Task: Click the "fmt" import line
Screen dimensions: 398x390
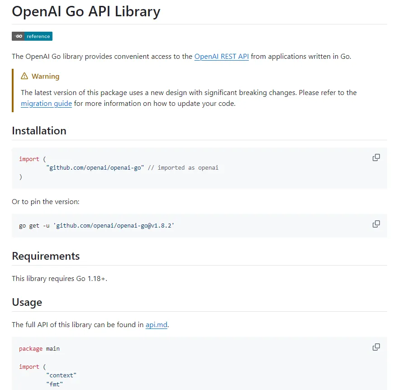Action: [54, 384]
